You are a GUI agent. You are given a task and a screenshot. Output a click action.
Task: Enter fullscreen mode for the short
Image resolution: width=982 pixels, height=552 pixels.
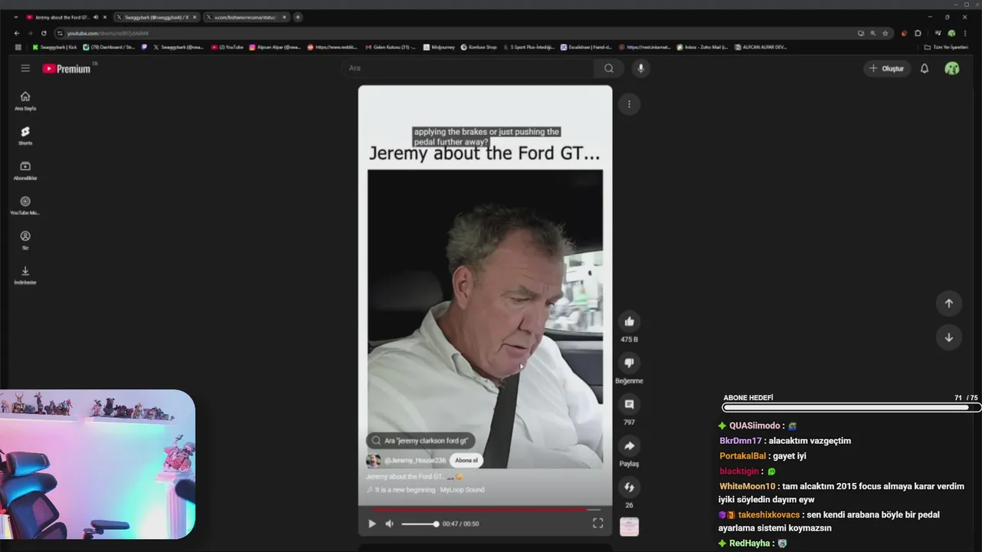598,524
